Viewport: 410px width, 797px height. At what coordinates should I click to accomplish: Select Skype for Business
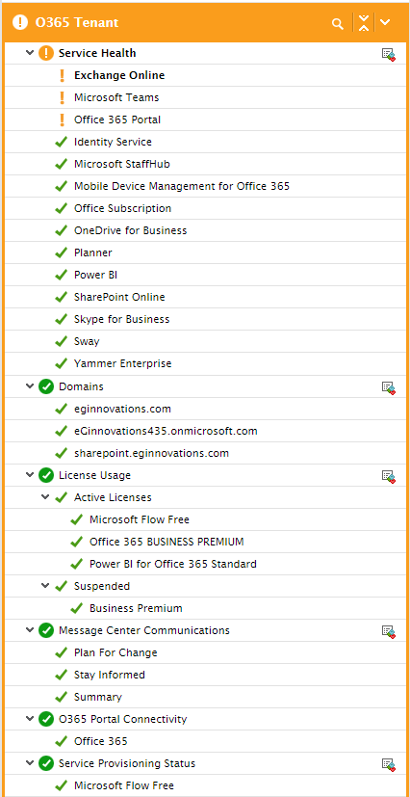coord(122,319)
